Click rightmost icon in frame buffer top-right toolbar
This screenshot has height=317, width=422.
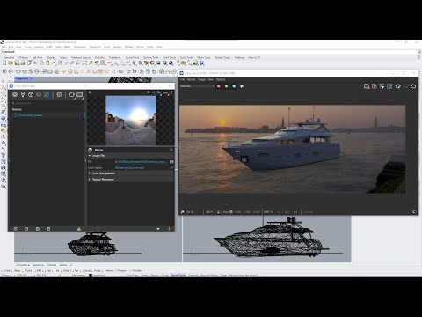413,86
